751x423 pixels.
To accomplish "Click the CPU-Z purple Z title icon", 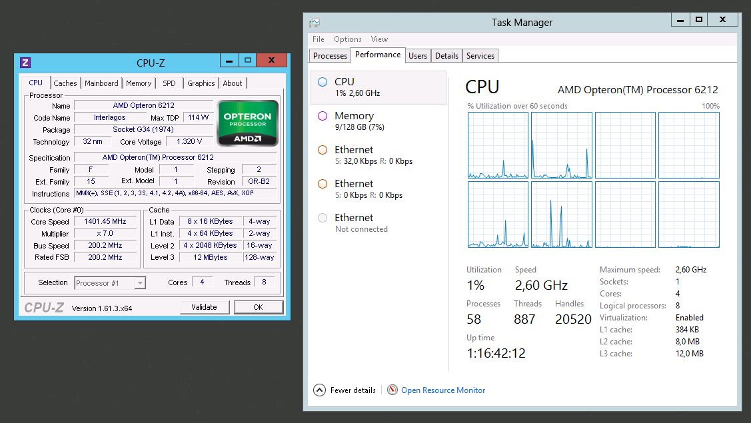I will [x=25, y=62].
